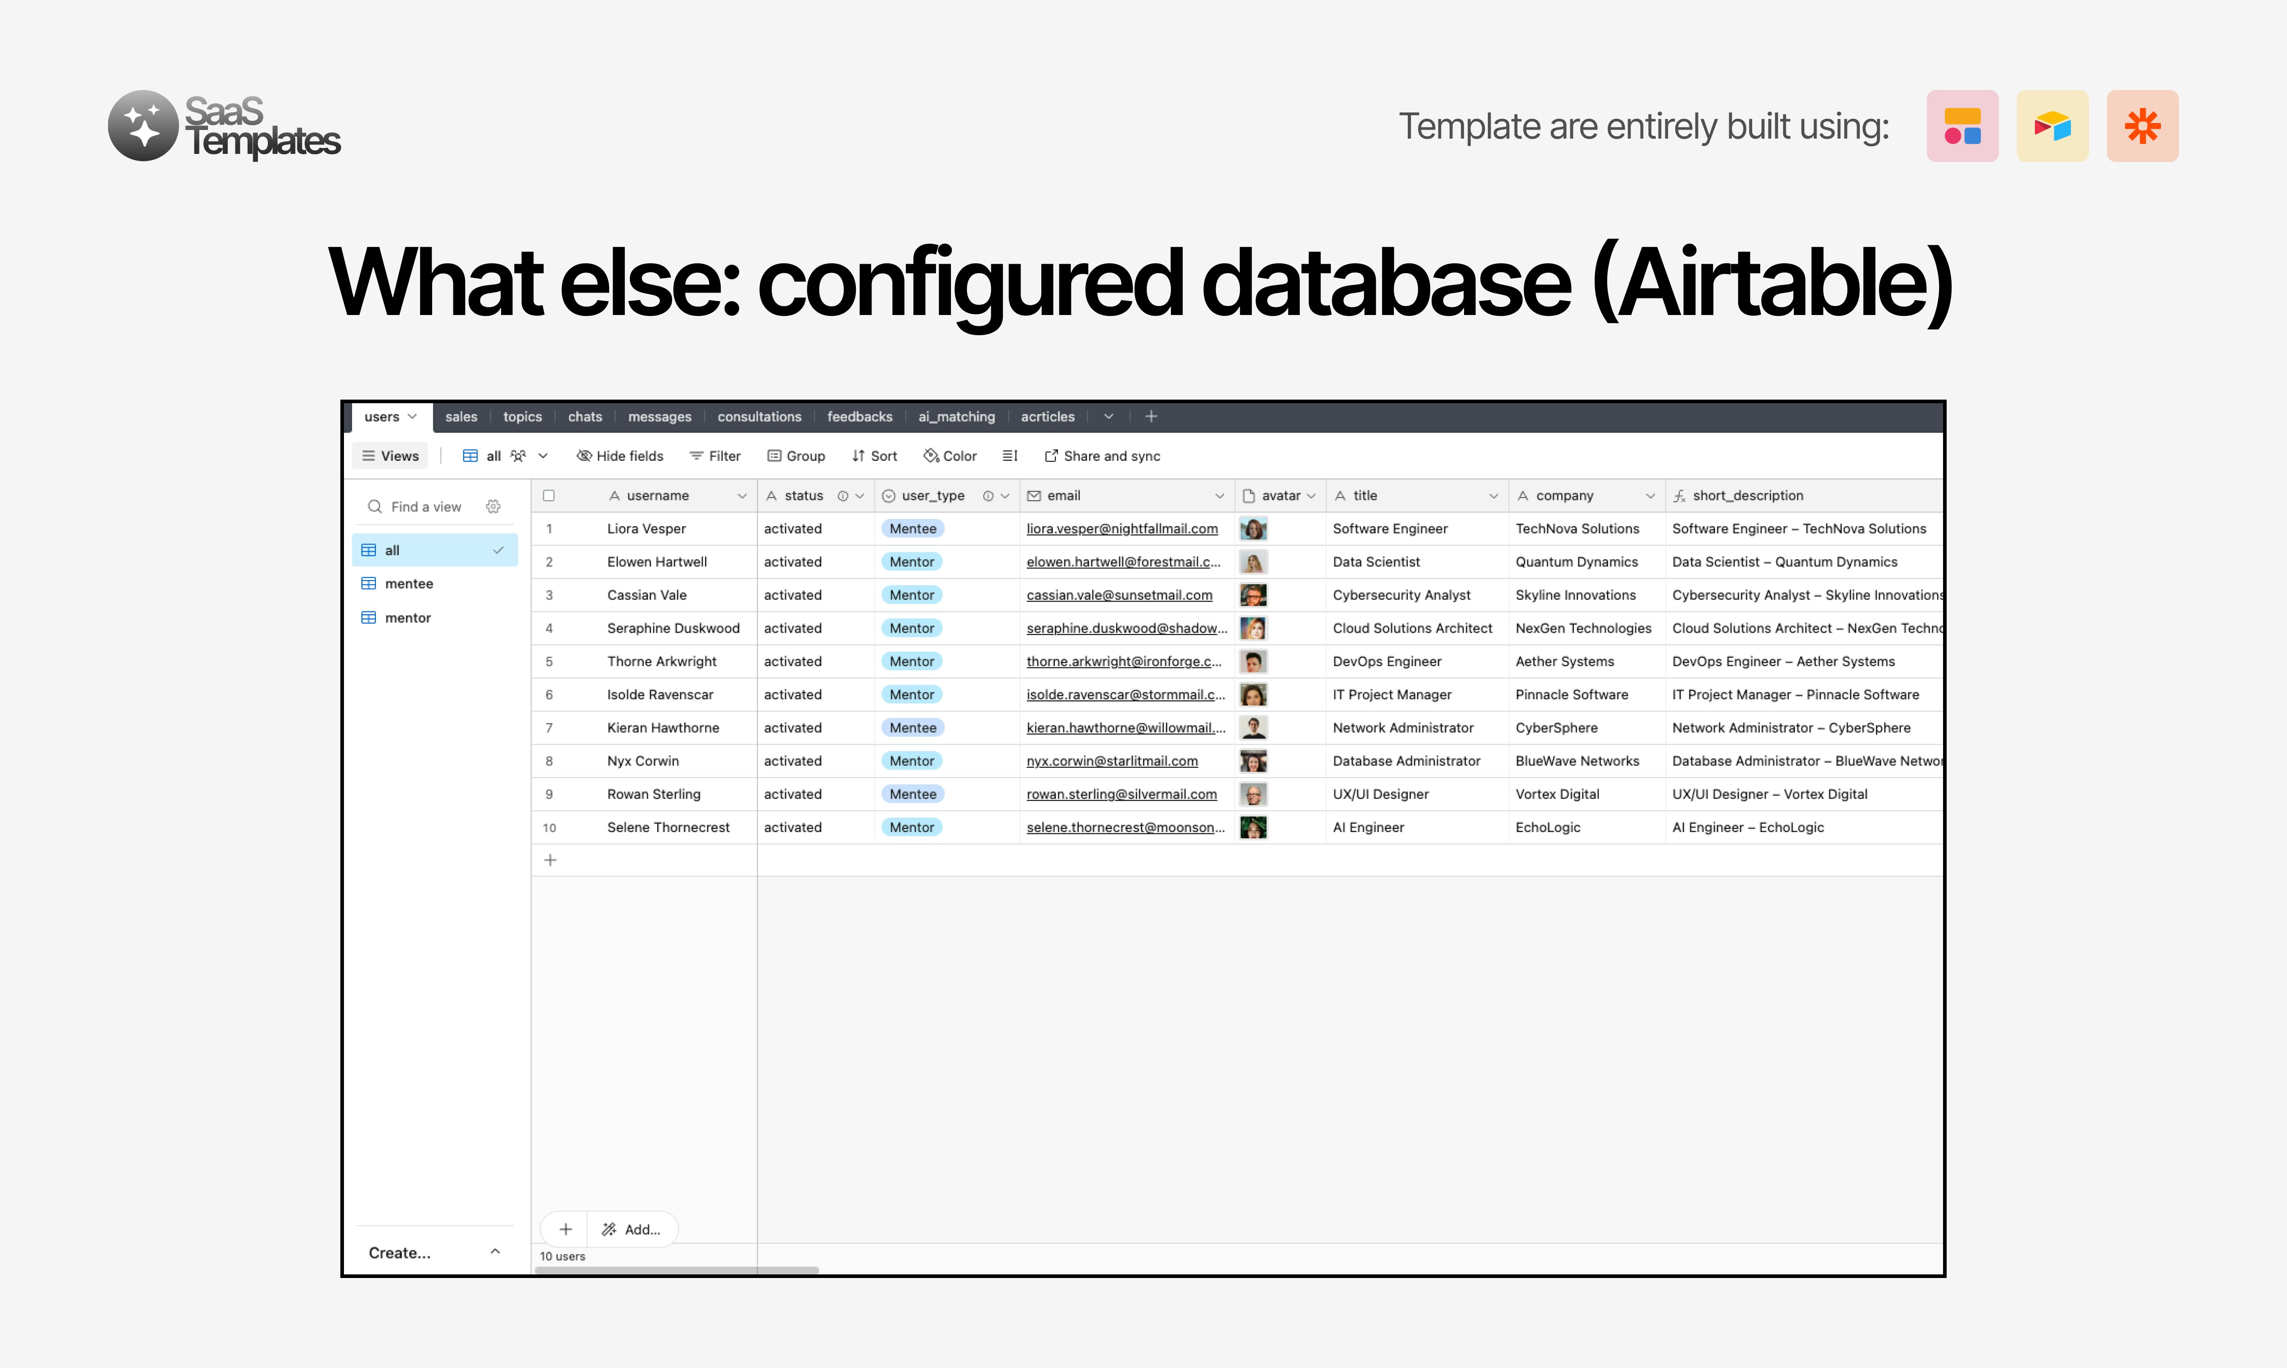Open title column dropdown arrow
This screenshot has height=1368, width=2287.
pos(1494,496)
